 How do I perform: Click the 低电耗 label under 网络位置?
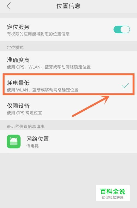32,146
